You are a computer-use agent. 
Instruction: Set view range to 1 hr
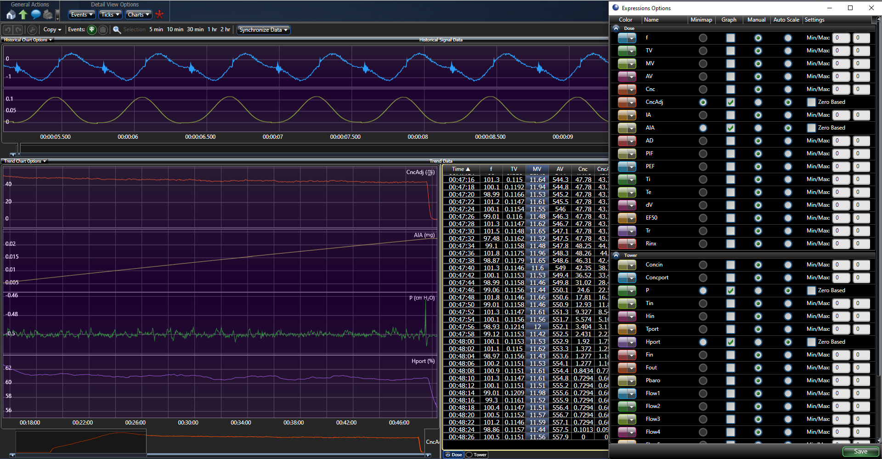[x=212, y=29]
